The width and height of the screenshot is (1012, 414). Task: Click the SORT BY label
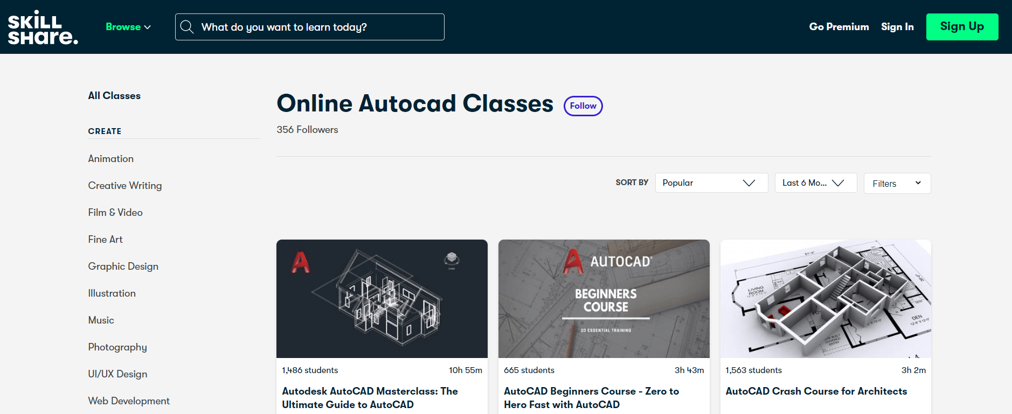[x=632, y=183]
